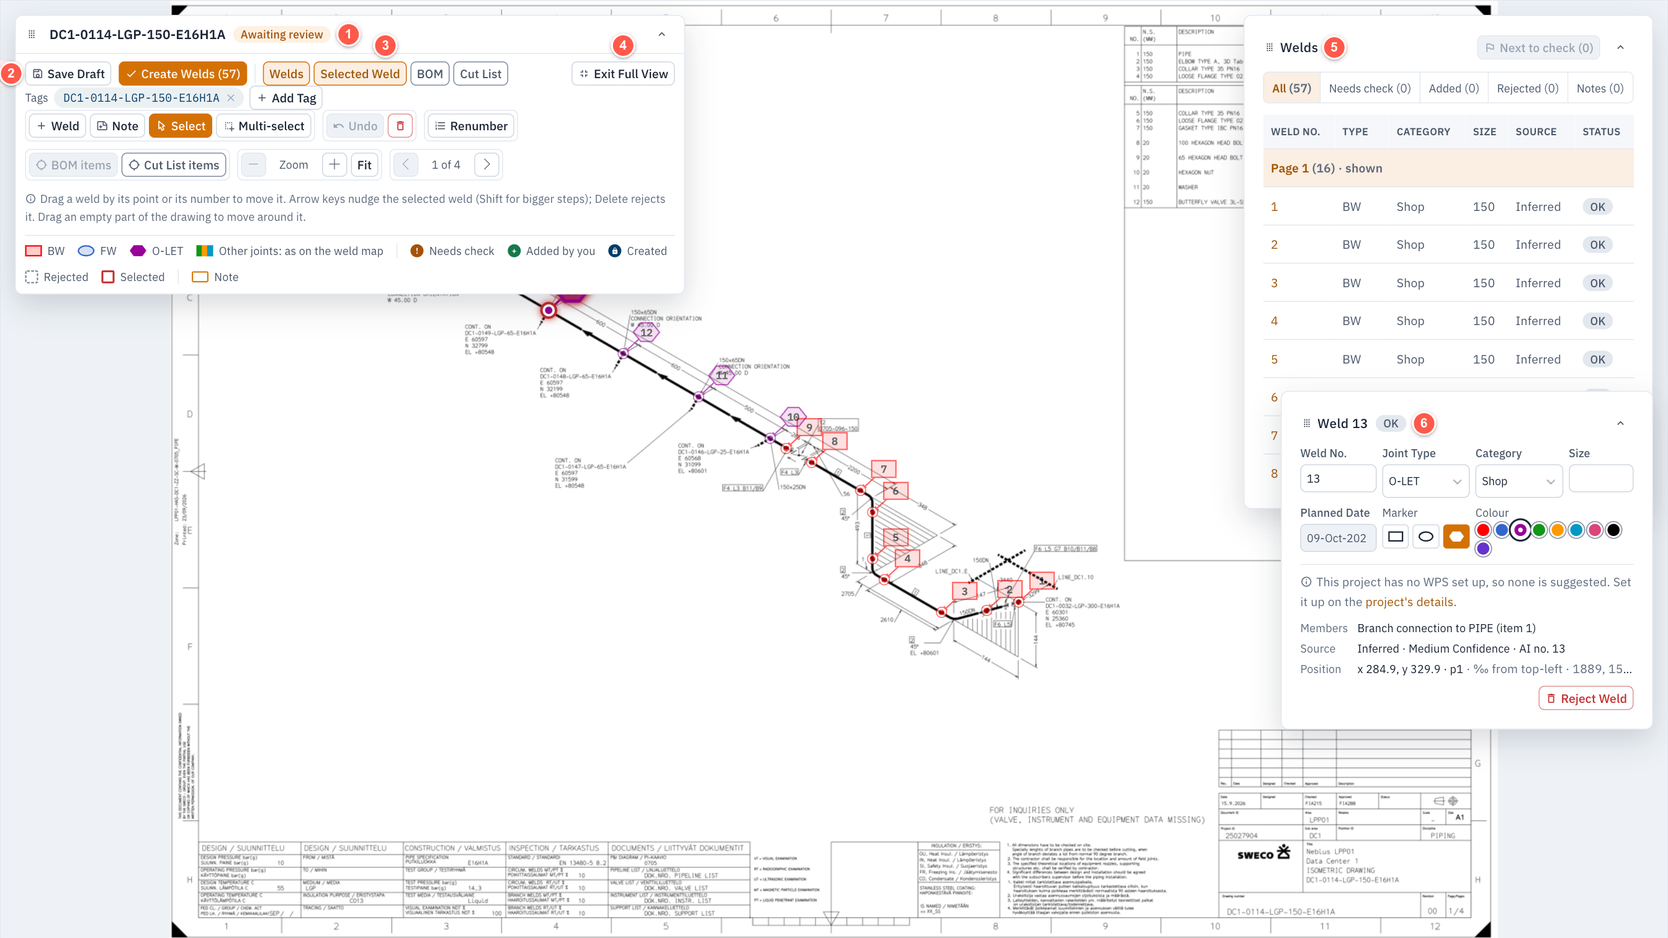This screenshot has width=1668, height=938.
Task: Go to next page arrow
Action: tap(487, 164)
